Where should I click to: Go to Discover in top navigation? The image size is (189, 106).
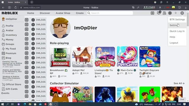45,13
